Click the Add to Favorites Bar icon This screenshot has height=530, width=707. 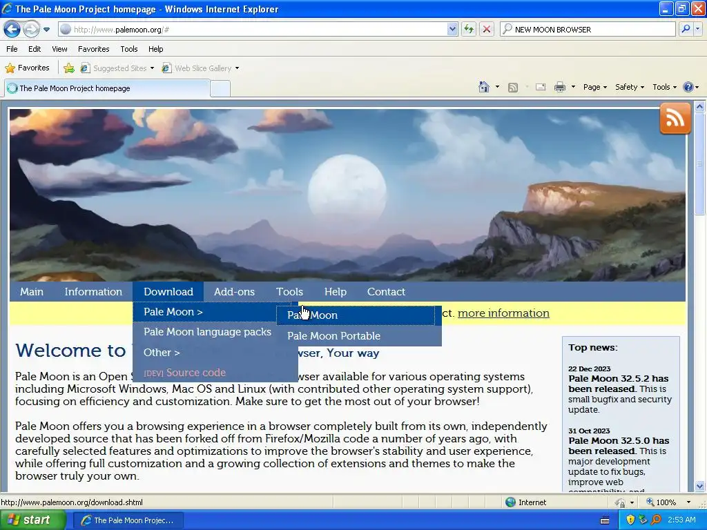[69, 68]
